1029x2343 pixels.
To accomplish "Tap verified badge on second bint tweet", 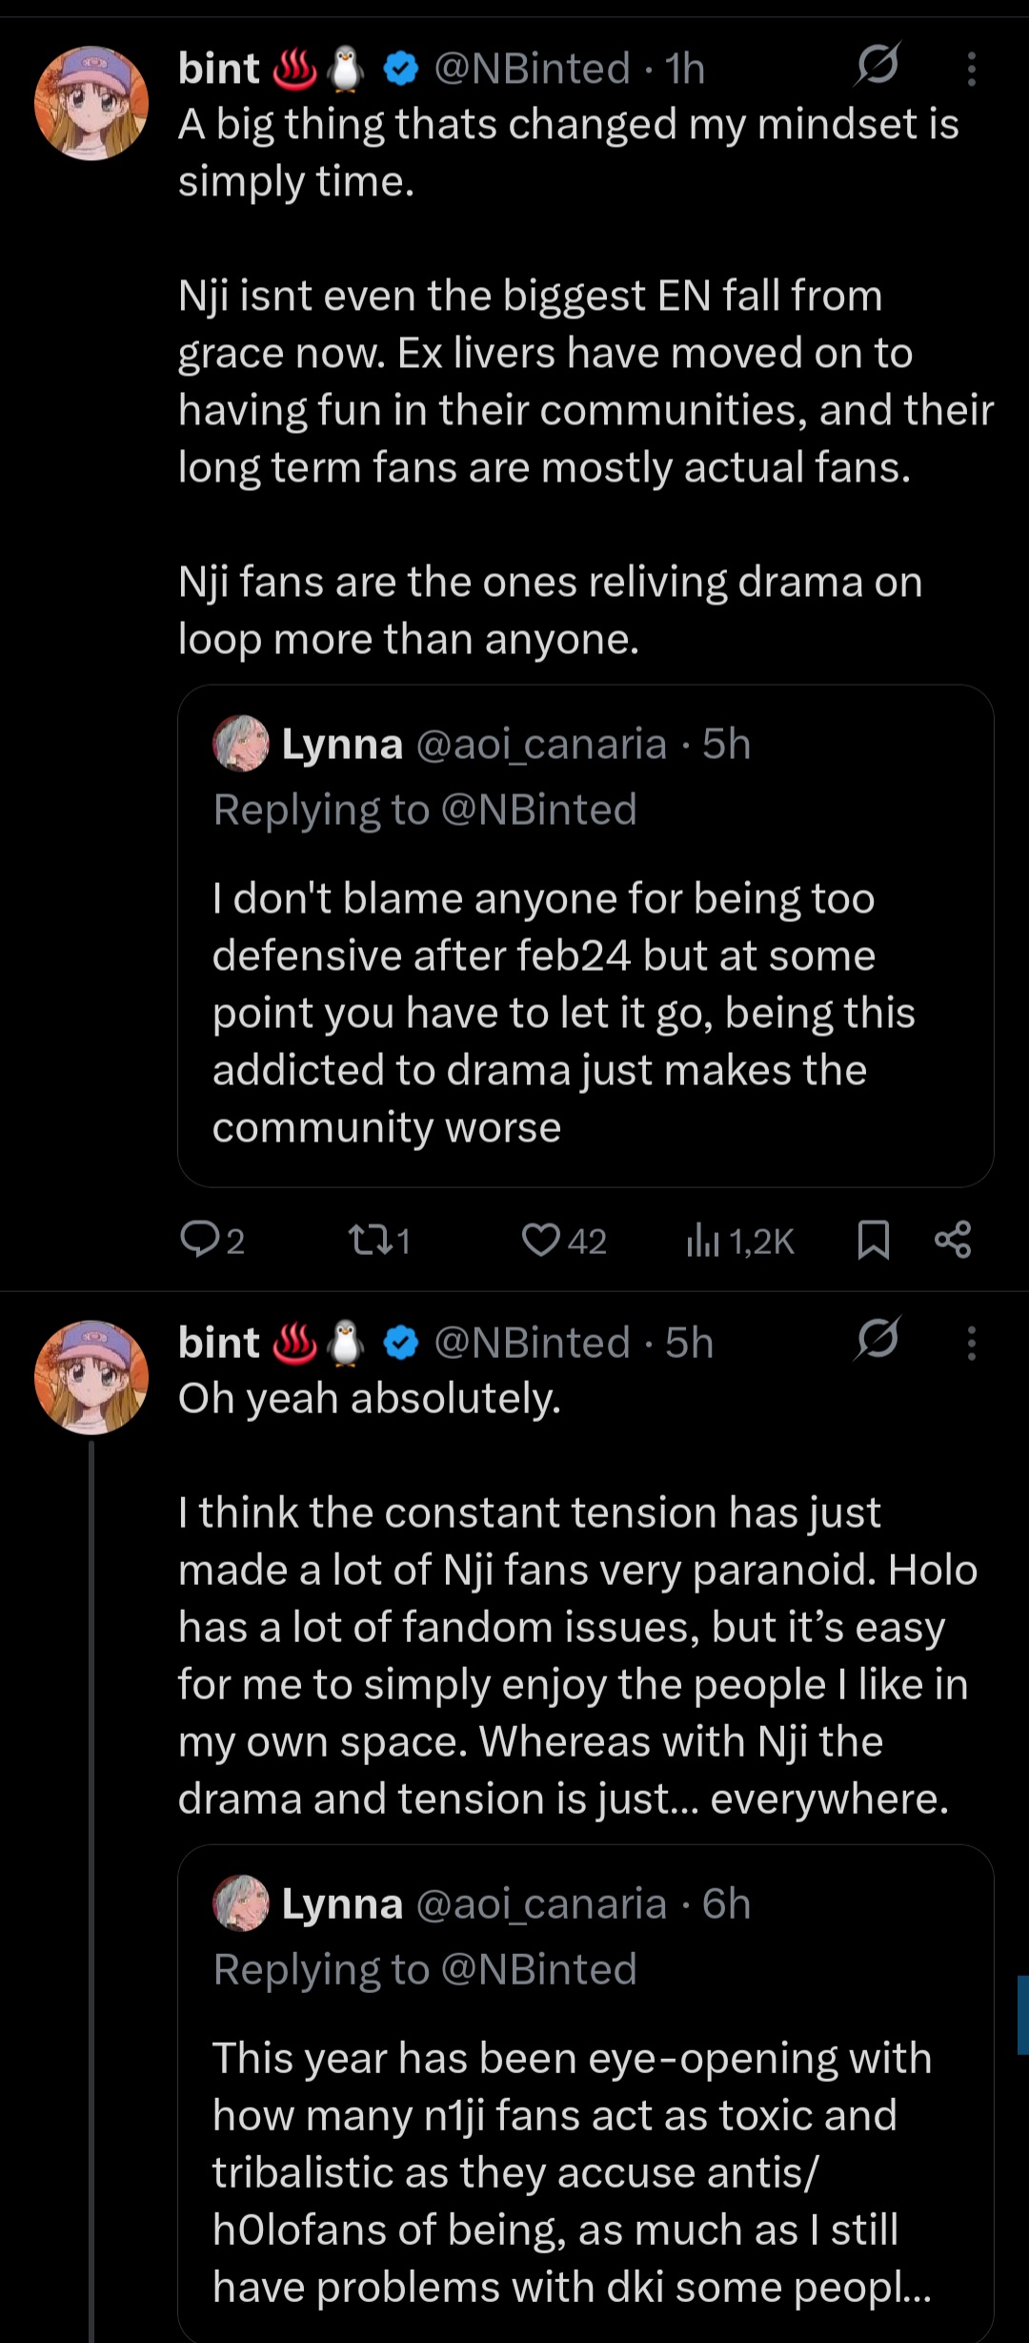I will coord(401,1343).
